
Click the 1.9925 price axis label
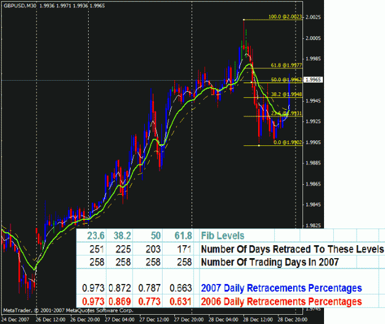point(313,121)
